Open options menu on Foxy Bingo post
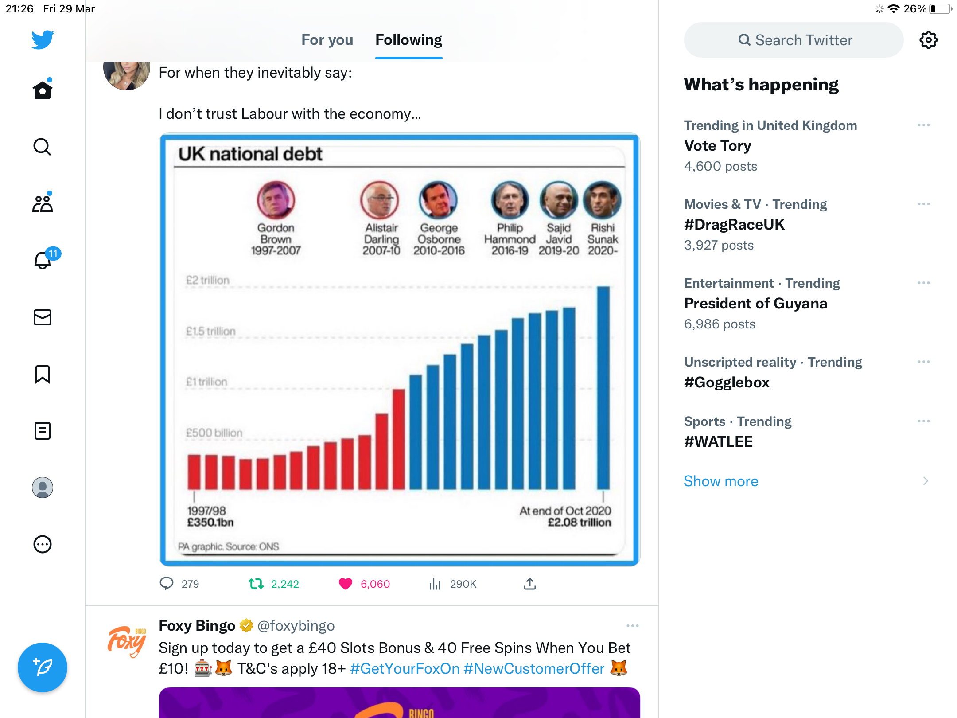 point(633,626)
